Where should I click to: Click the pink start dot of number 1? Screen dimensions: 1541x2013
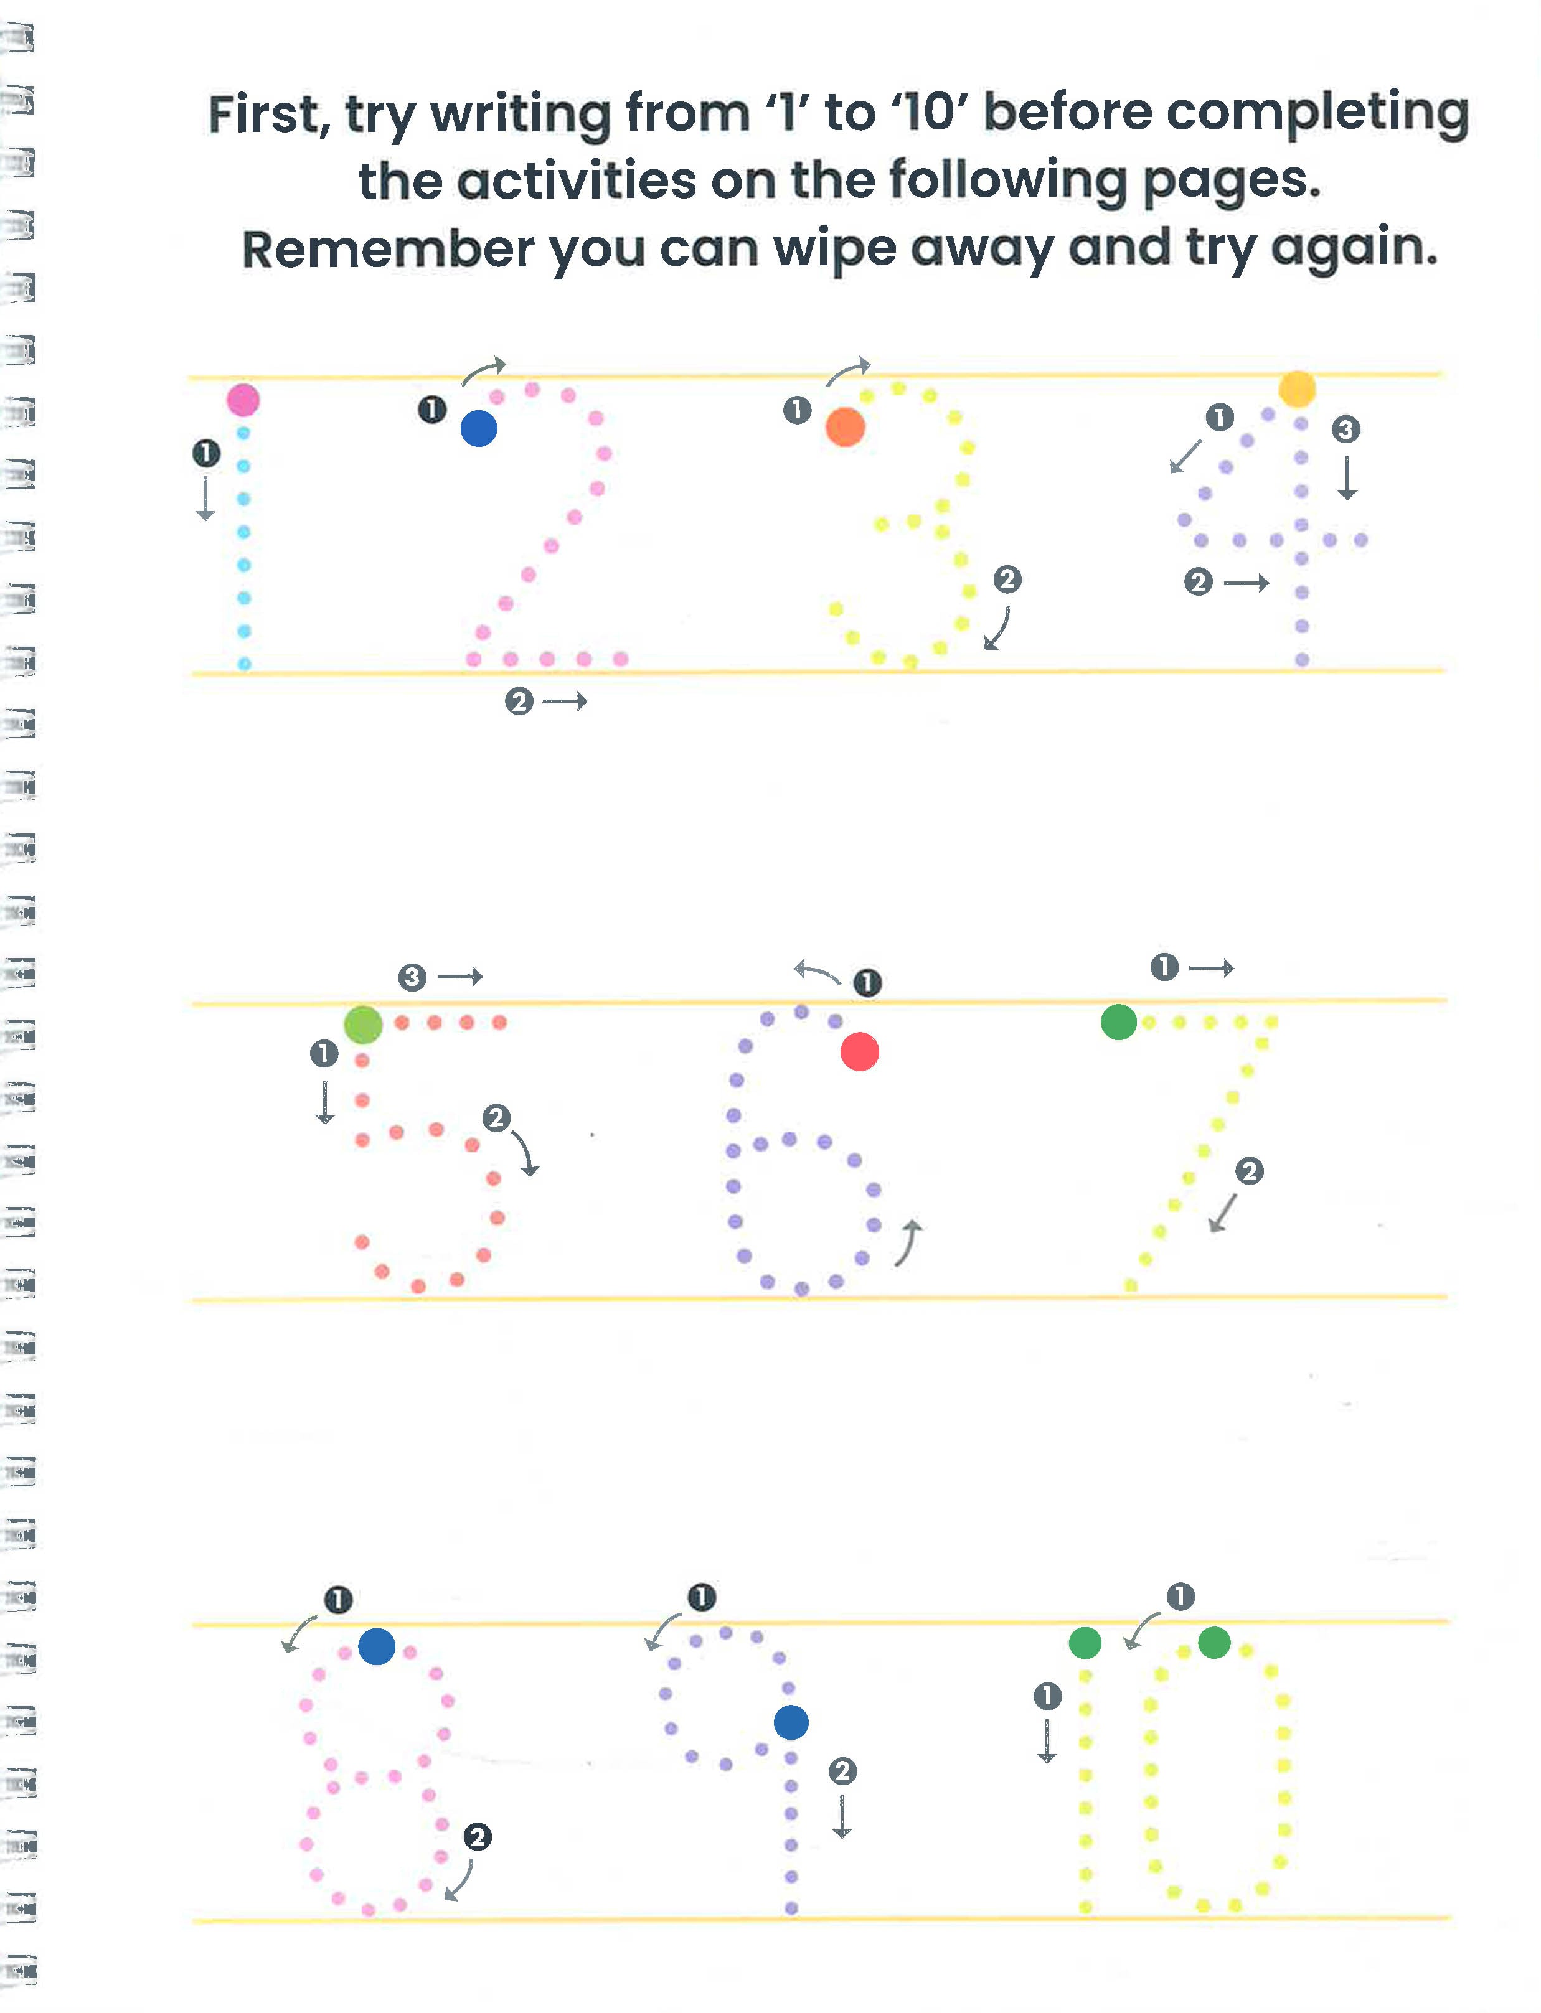(x=243, y=400)
